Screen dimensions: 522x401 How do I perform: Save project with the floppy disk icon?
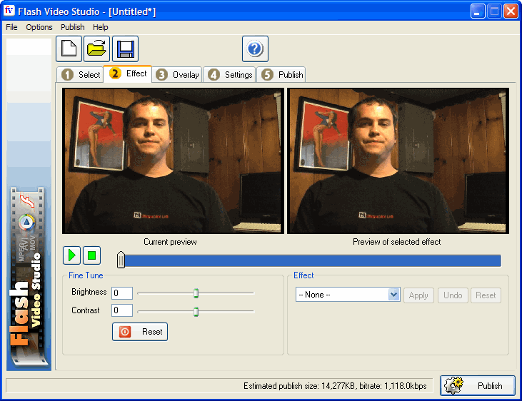pyautogui.click(x=125, y=49)
